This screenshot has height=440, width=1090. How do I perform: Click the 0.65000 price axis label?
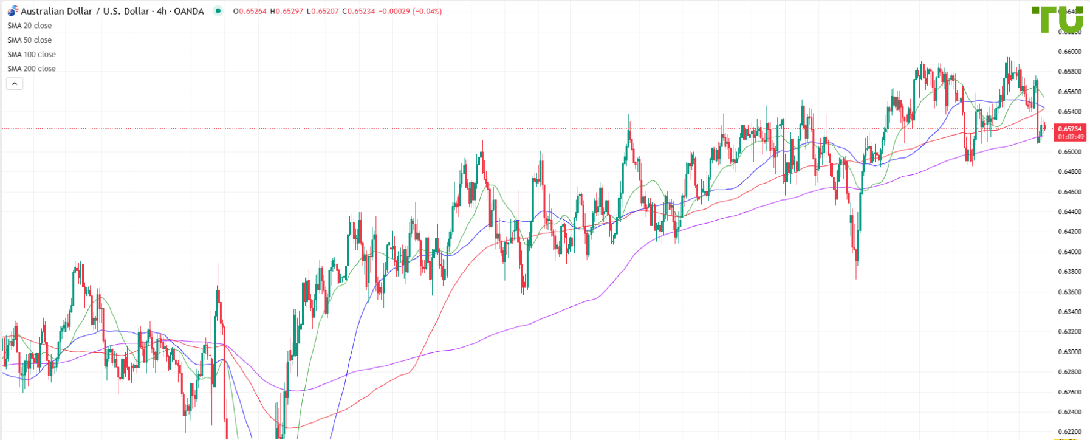coord(1069,152)
